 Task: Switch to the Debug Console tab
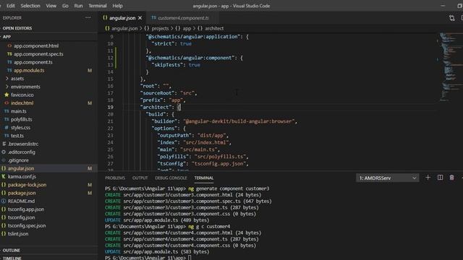point(171,178)
